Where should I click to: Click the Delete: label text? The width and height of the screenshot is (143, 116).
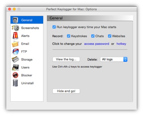click(x=92, y=59)
